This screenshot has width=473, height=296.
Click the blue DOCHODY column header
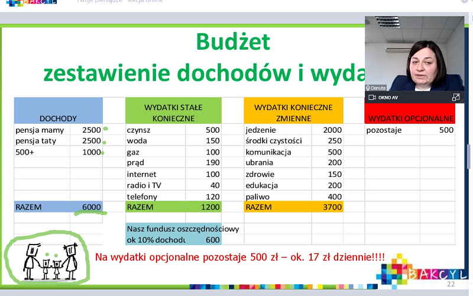(58, 118)
